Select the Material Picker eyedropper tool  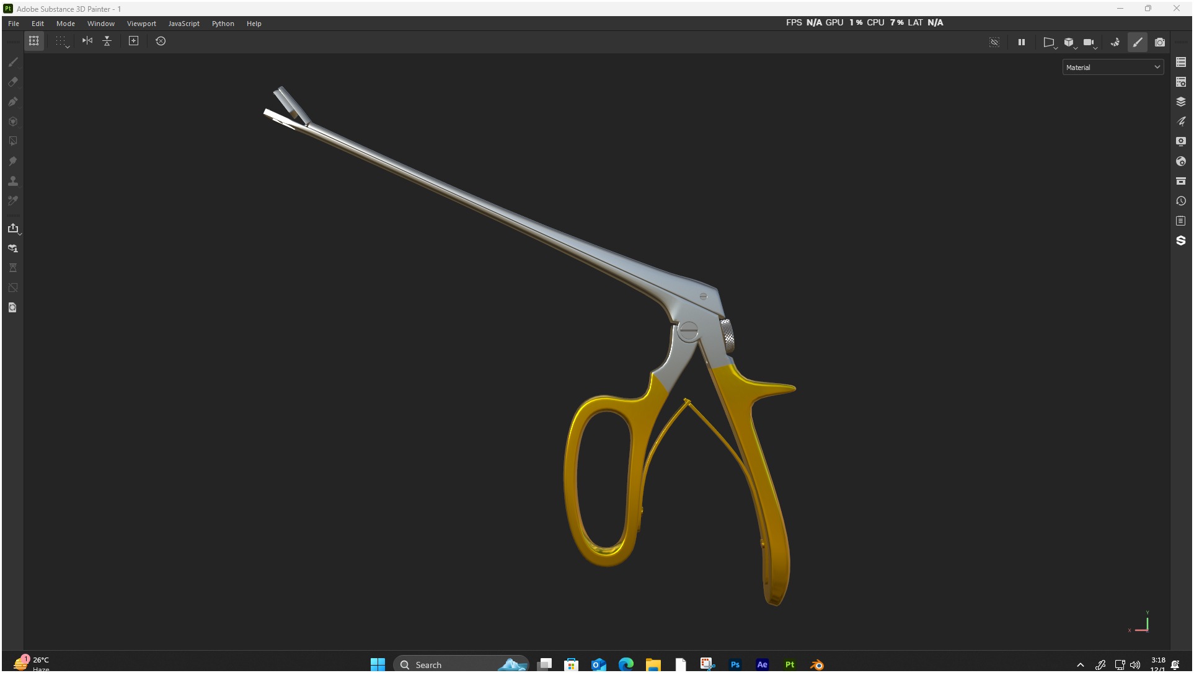pos(13,201)
